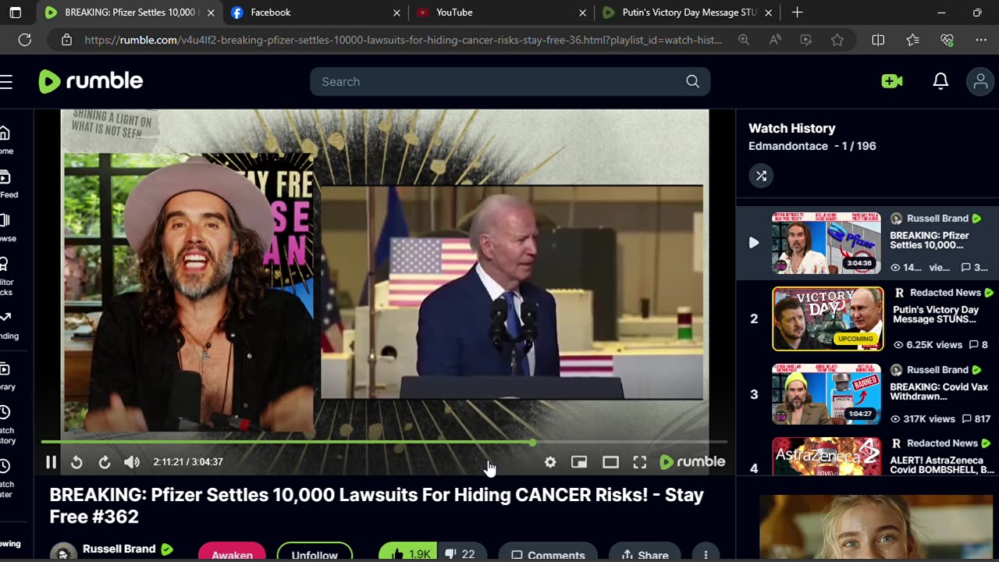The width and height of the screenshot is (999, 562).
Task: Close the YouTube browser tab
Action: tap(582, 12)
